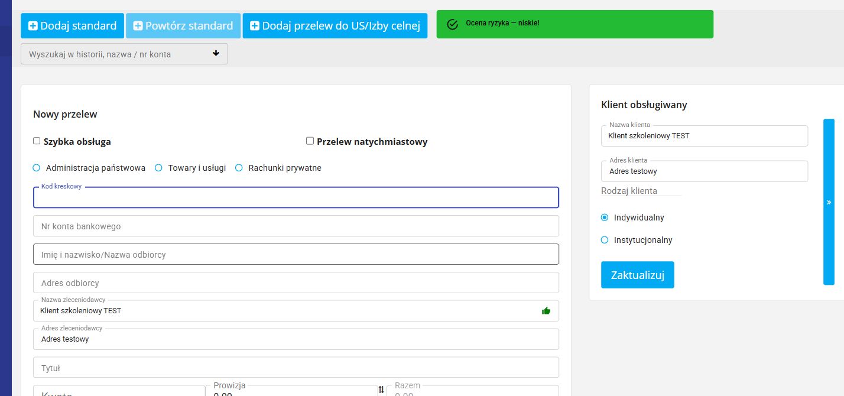Edit the Adres klienta field
The image size is (844, 396).
[705, 171]
